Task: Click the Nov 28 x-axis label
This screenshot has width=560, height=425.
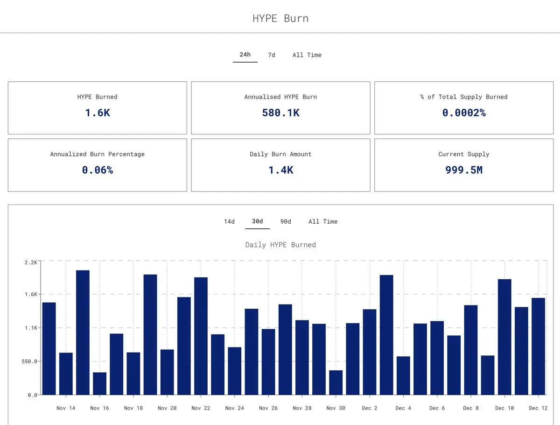Action: pyautogui.click(x=302, y=408)
